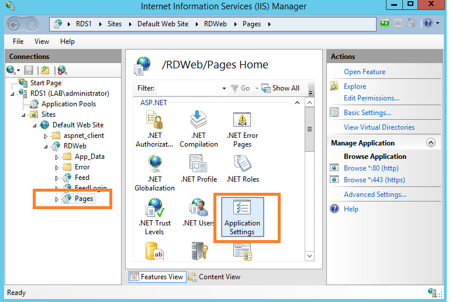Browse the application on *:80 (http)
452x302 pixels.
tap(371, 168)
